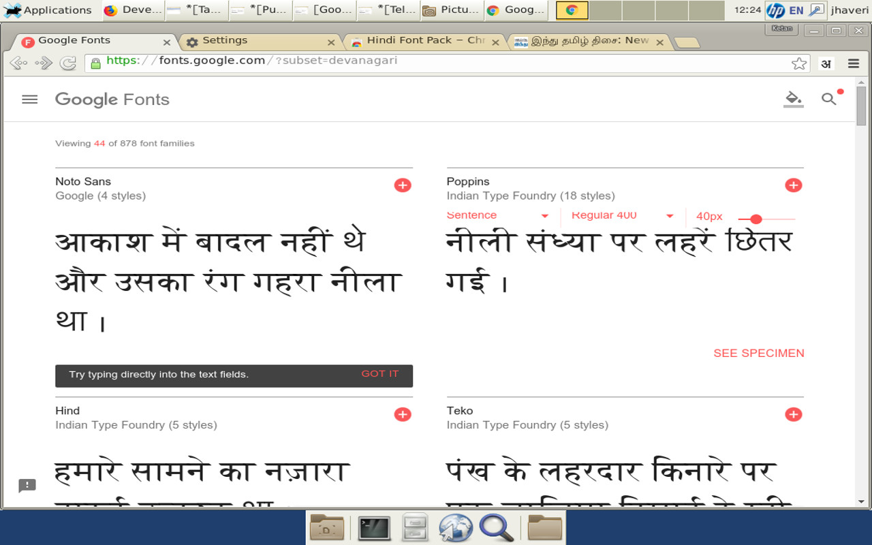Open the font category fill icon on Google Fonts
Screen dimensions: 872x545
coord(793,99)
